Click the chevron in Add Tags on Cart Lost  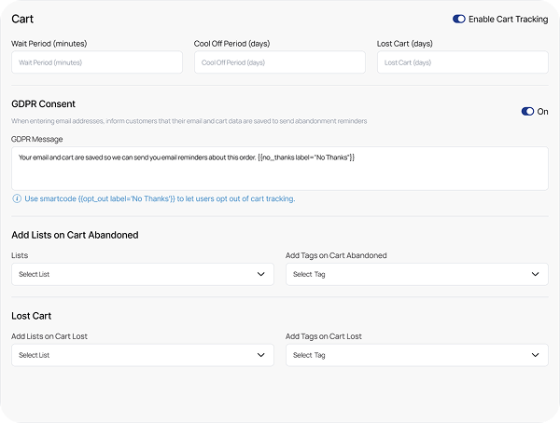click(534, 355)
